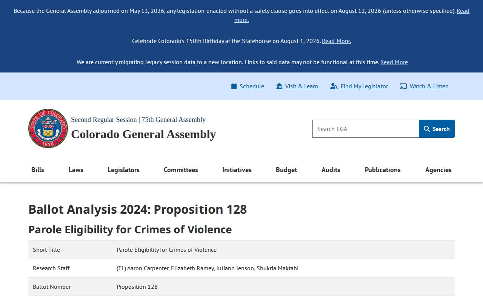
Task: Open the Bills menu
Action: [x=38, y=170]
